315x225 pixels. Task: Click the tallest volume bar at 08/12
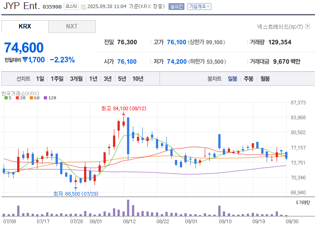[x=128, y=208]
